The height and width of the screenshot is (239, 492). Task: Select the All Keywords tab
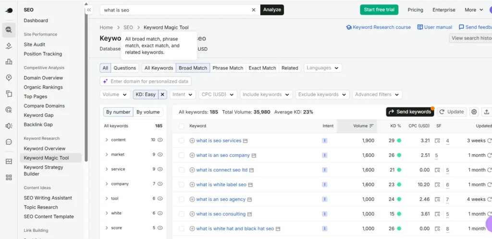[x=159, y=68]
